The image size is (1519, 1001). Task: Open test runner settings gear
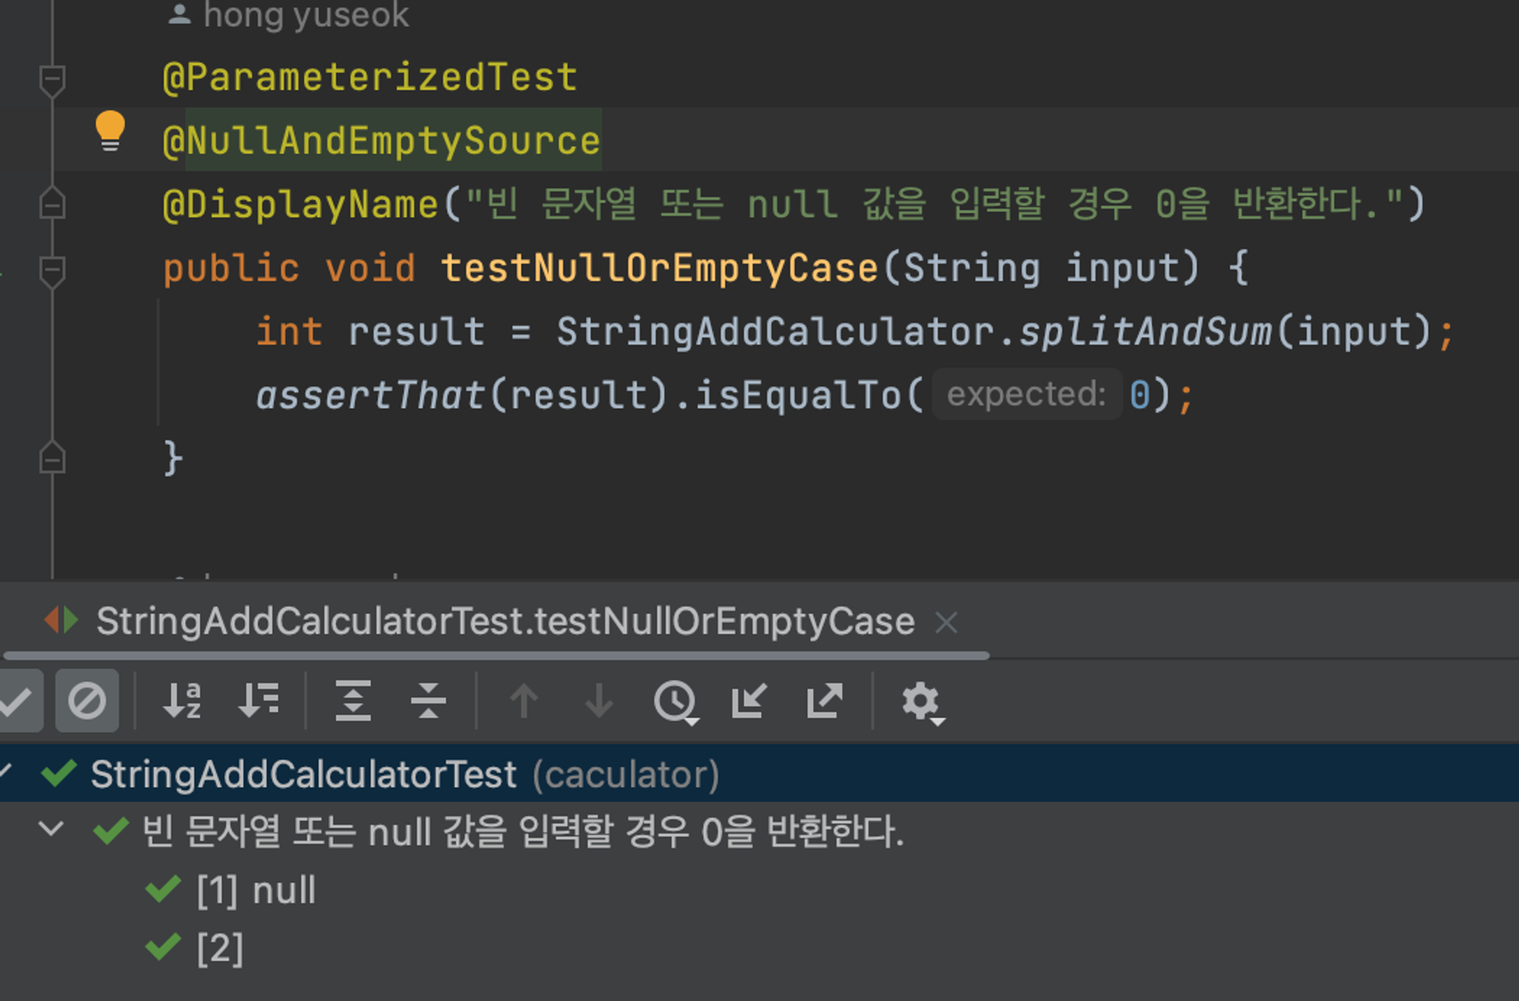tap(921, 700)
